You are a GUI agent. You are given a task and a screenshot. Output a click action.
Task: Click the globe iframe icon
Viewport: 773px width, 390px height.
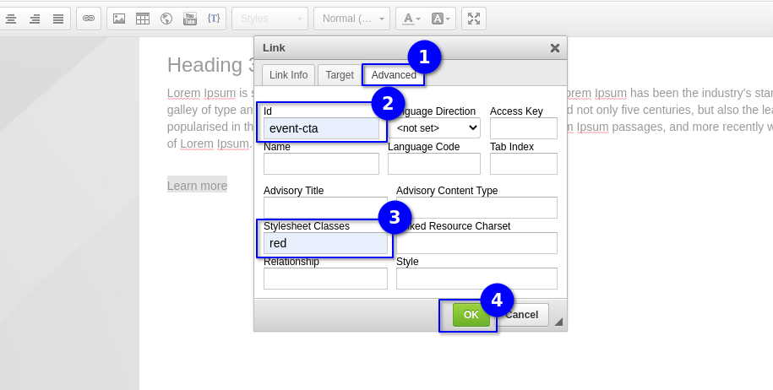coord(166,18)
